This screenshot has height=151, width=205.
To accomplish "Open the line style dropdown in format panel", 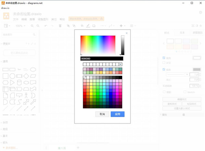I will [177, 74].
